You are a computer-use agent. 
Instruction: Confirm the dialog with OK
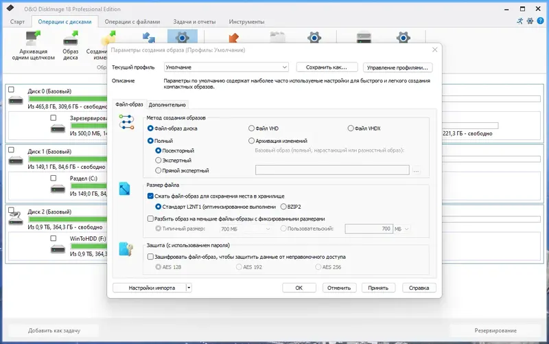(x=299, y=288)
